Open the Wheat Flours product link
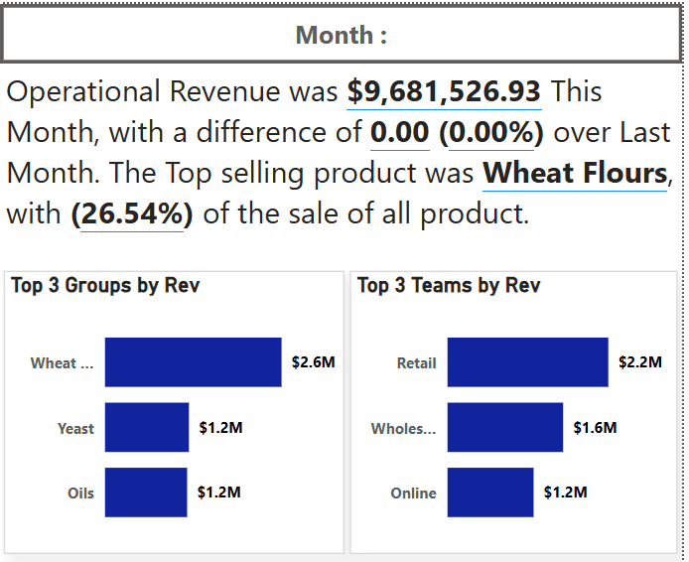This screenshot has height=562, width=689. click(575, 174)
